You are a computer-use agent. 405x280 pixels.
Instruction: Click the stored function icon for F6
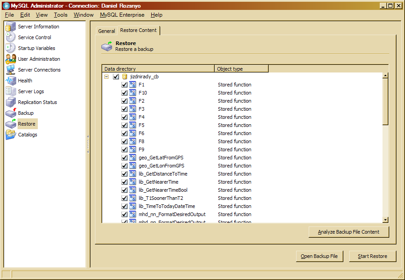pos(132,133)
